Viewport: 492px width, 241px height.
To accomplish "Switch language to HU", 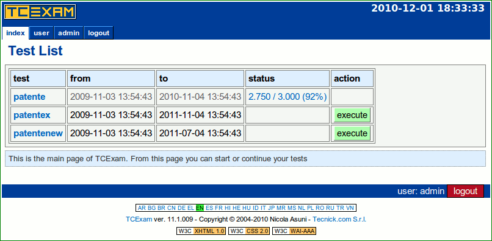I will [247, 208].
